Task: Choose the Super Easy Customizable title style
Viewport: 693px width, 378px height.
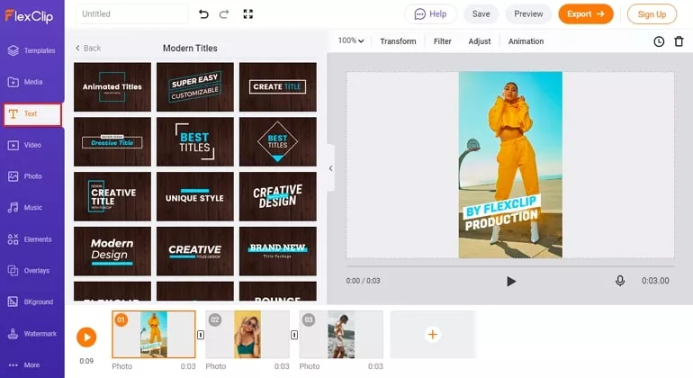Action: tap(195, 87)
